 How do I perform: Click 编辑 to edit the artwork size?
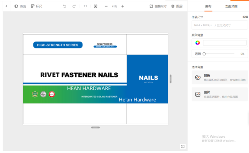[245, 17]
